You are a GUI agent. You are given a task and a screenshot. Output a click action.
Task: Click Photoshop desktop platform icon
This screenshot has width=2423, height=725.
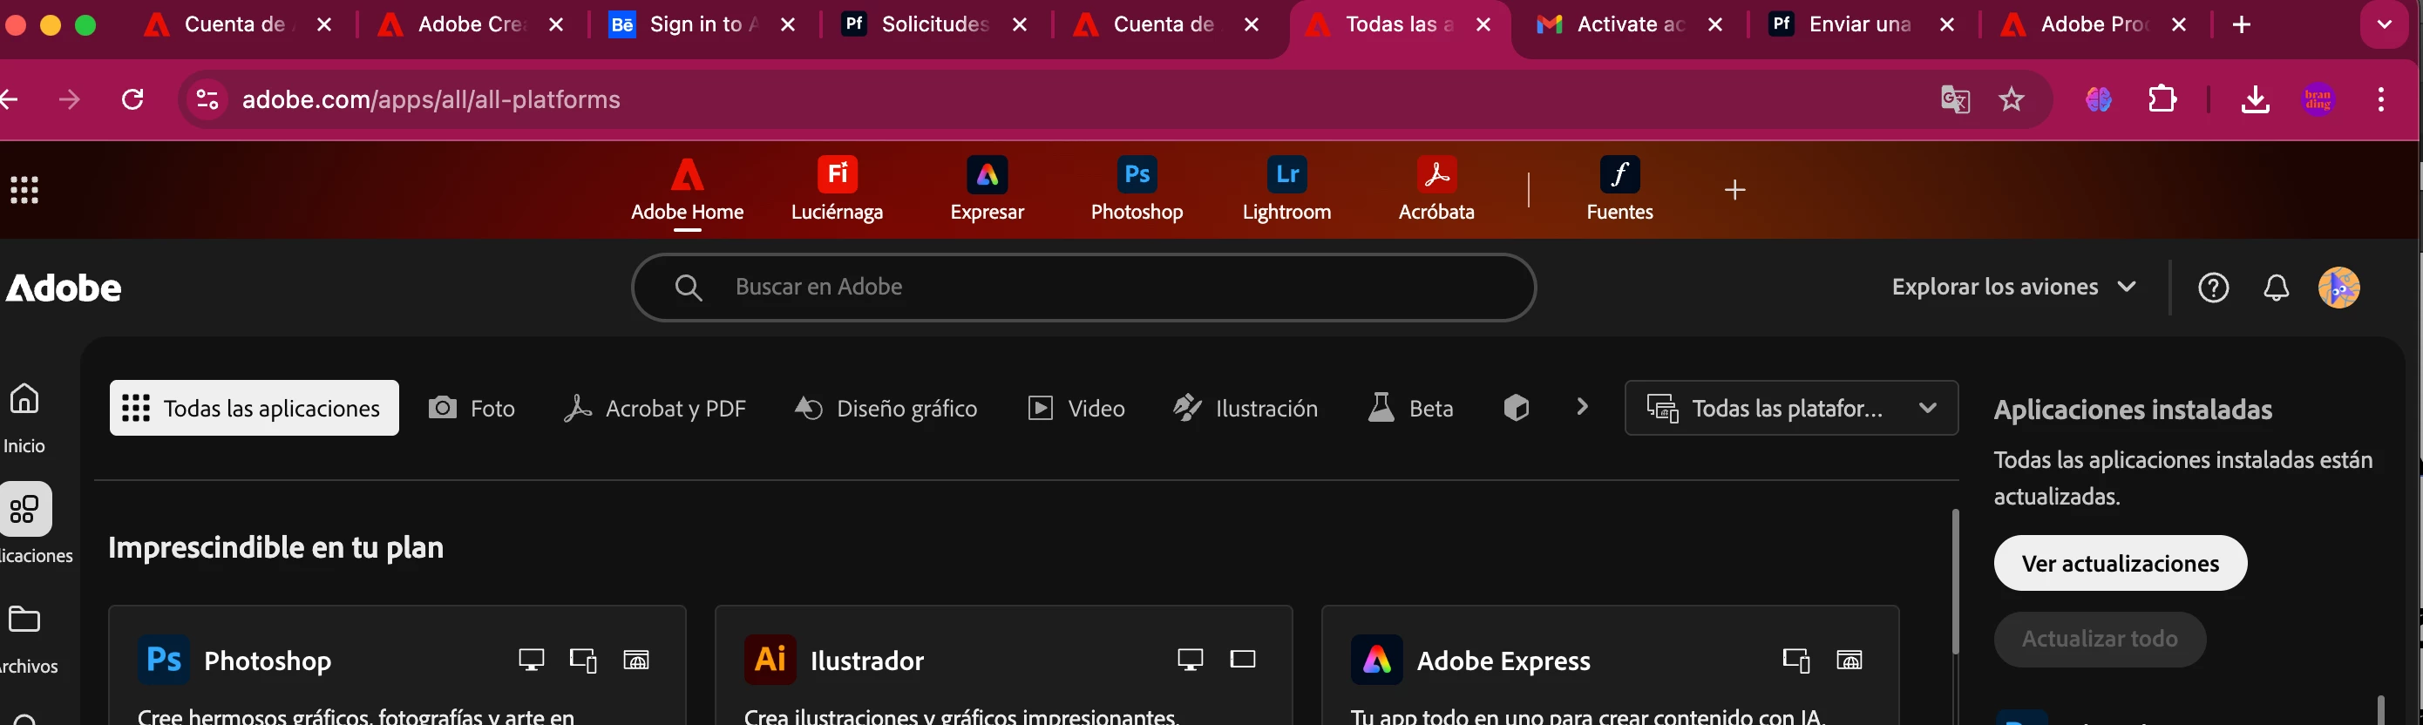click(x=532, y=661)
